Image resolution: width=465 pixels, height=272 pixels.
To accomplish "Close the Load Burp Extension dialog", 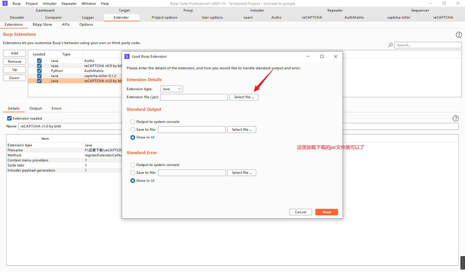I will pyautogui.click(x=336, y=56).
